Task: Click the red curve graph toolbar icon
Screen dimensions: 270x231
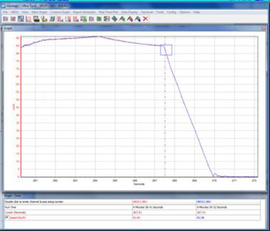Action: [28, 19]
